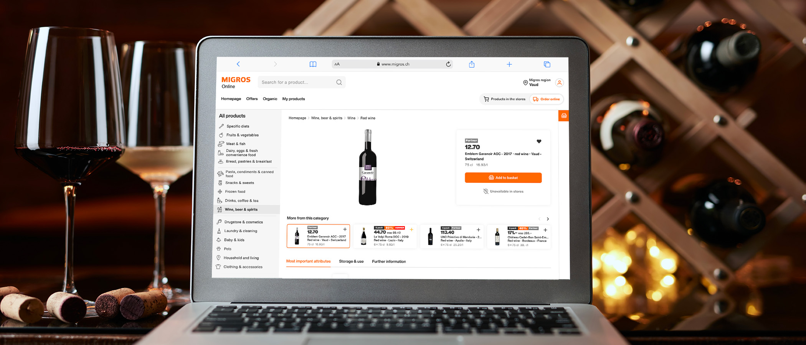
Task: Switch to Products in the stores
Action: 504,99
